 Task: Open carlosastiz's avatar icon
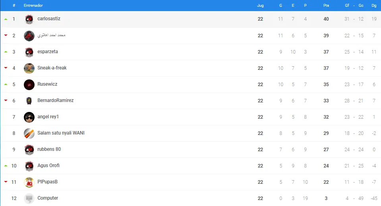pos(29,19)
